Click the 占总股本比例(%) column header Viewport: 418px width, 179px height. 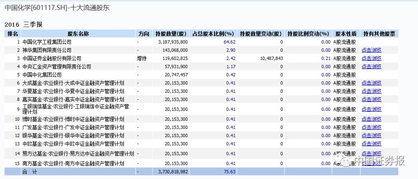click(x=213, y=34)
